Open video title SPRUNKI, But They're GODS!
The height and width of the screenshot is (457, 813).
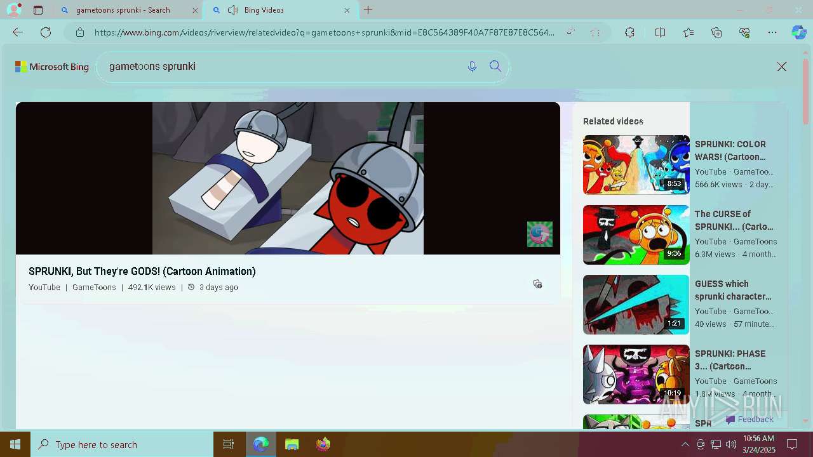point(142,271)
